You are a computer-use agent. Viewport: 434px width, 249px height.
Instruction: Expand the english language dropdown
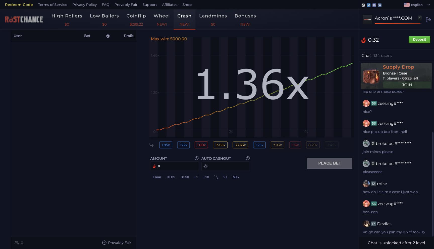(x=416, y=5)
